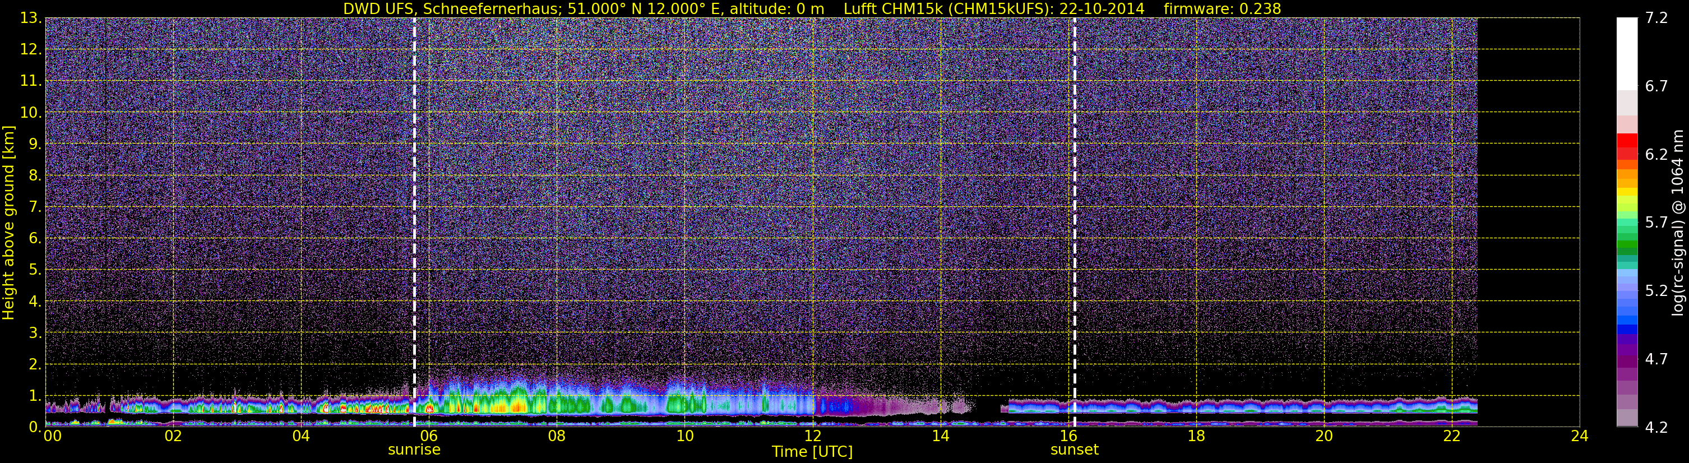Click the 24 time tick label
This screenshot has height=463, width=1689.
coord(1580,436)
